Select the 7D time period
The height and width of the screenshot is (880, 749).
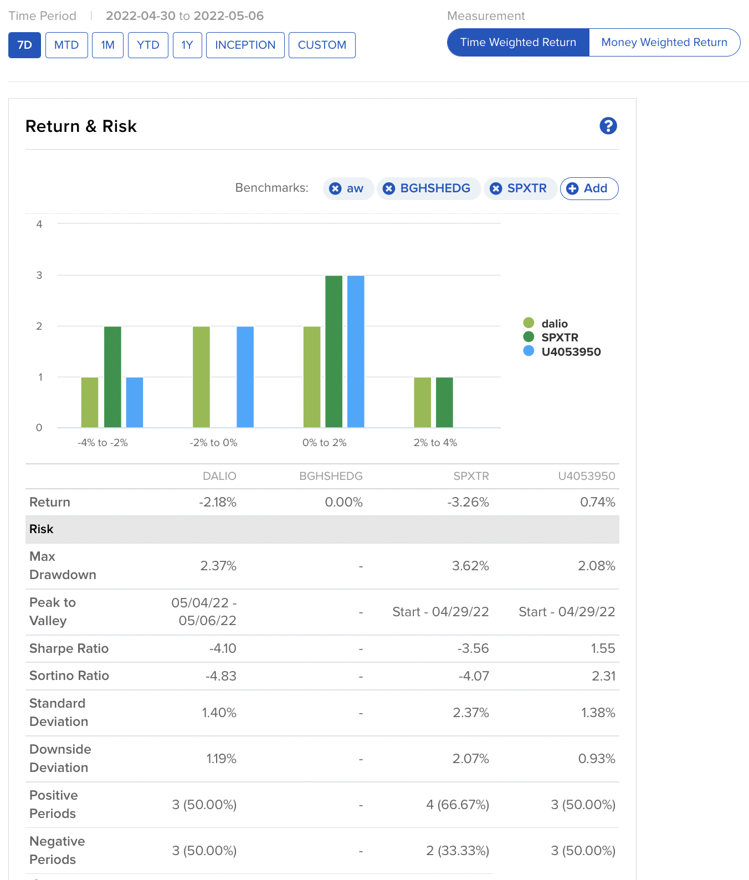24,45
